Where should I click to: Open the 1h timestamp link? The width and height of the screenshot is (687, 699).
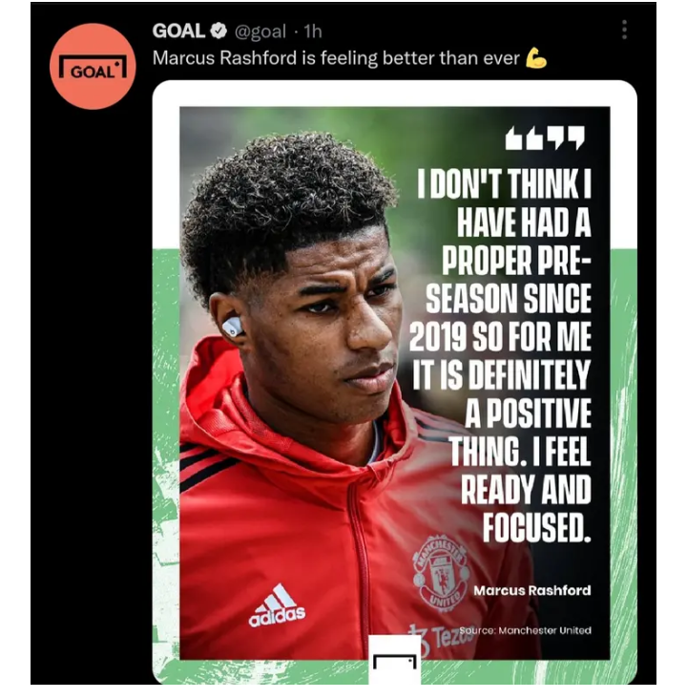click(312, 32)
